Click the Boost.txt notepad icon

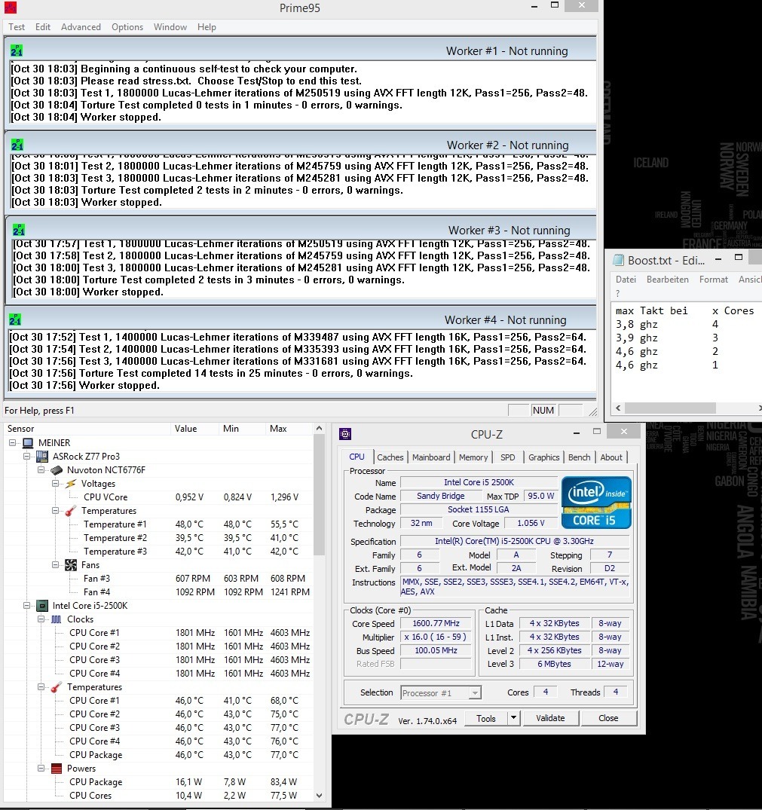[618, 260]
